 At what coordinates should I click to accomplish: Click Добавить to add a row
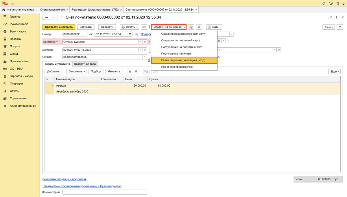tap(53, 71)
